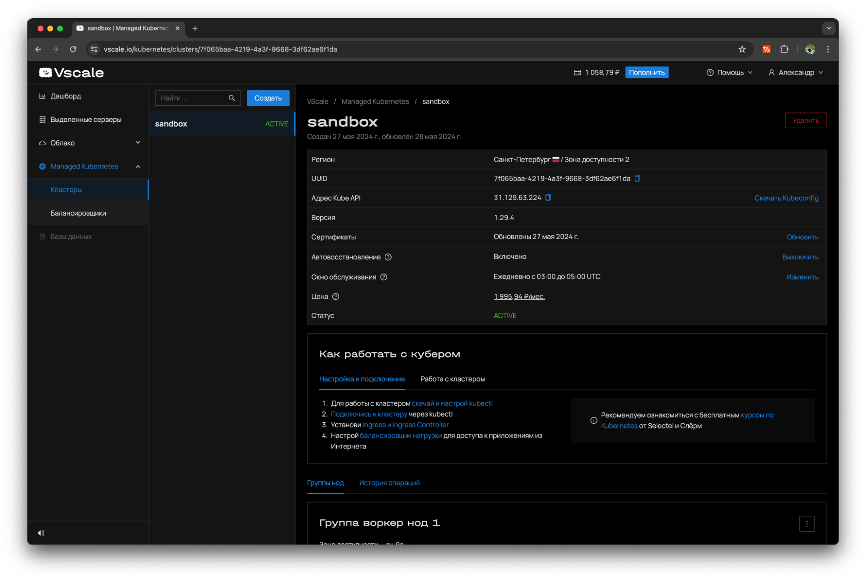
Task: Reload the page with the refresh icon
Action: (73, 49)
